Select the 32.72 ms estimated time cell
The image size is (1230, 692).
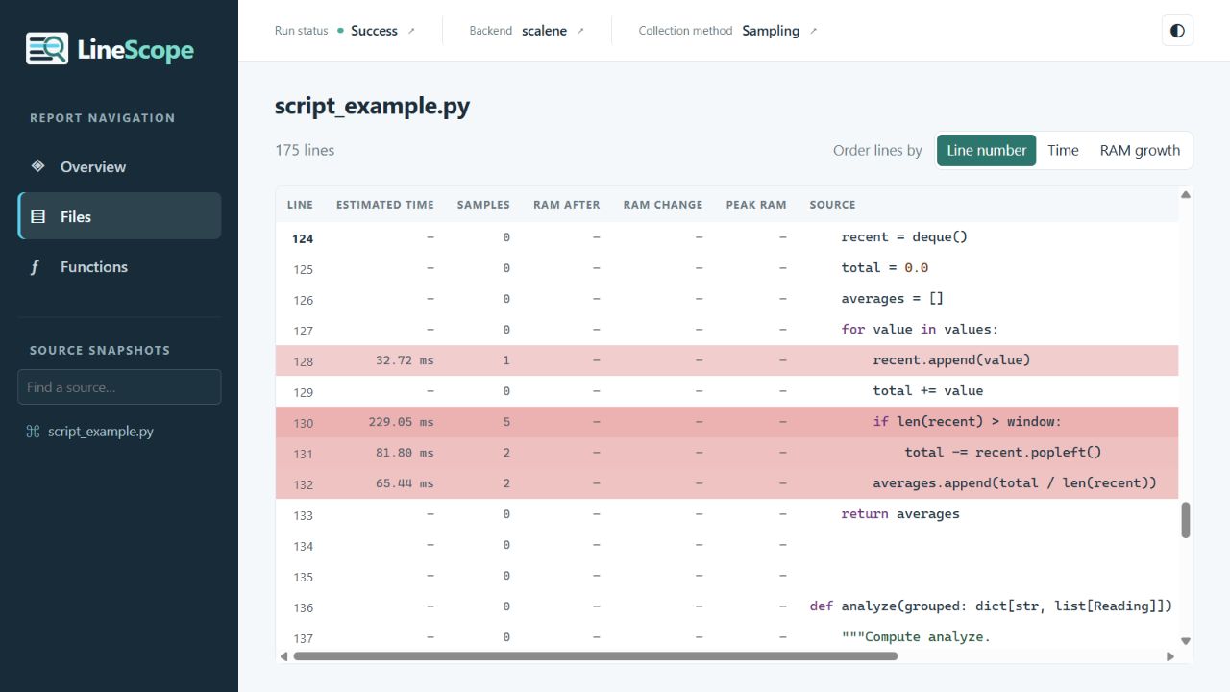[x=405, y=360]
